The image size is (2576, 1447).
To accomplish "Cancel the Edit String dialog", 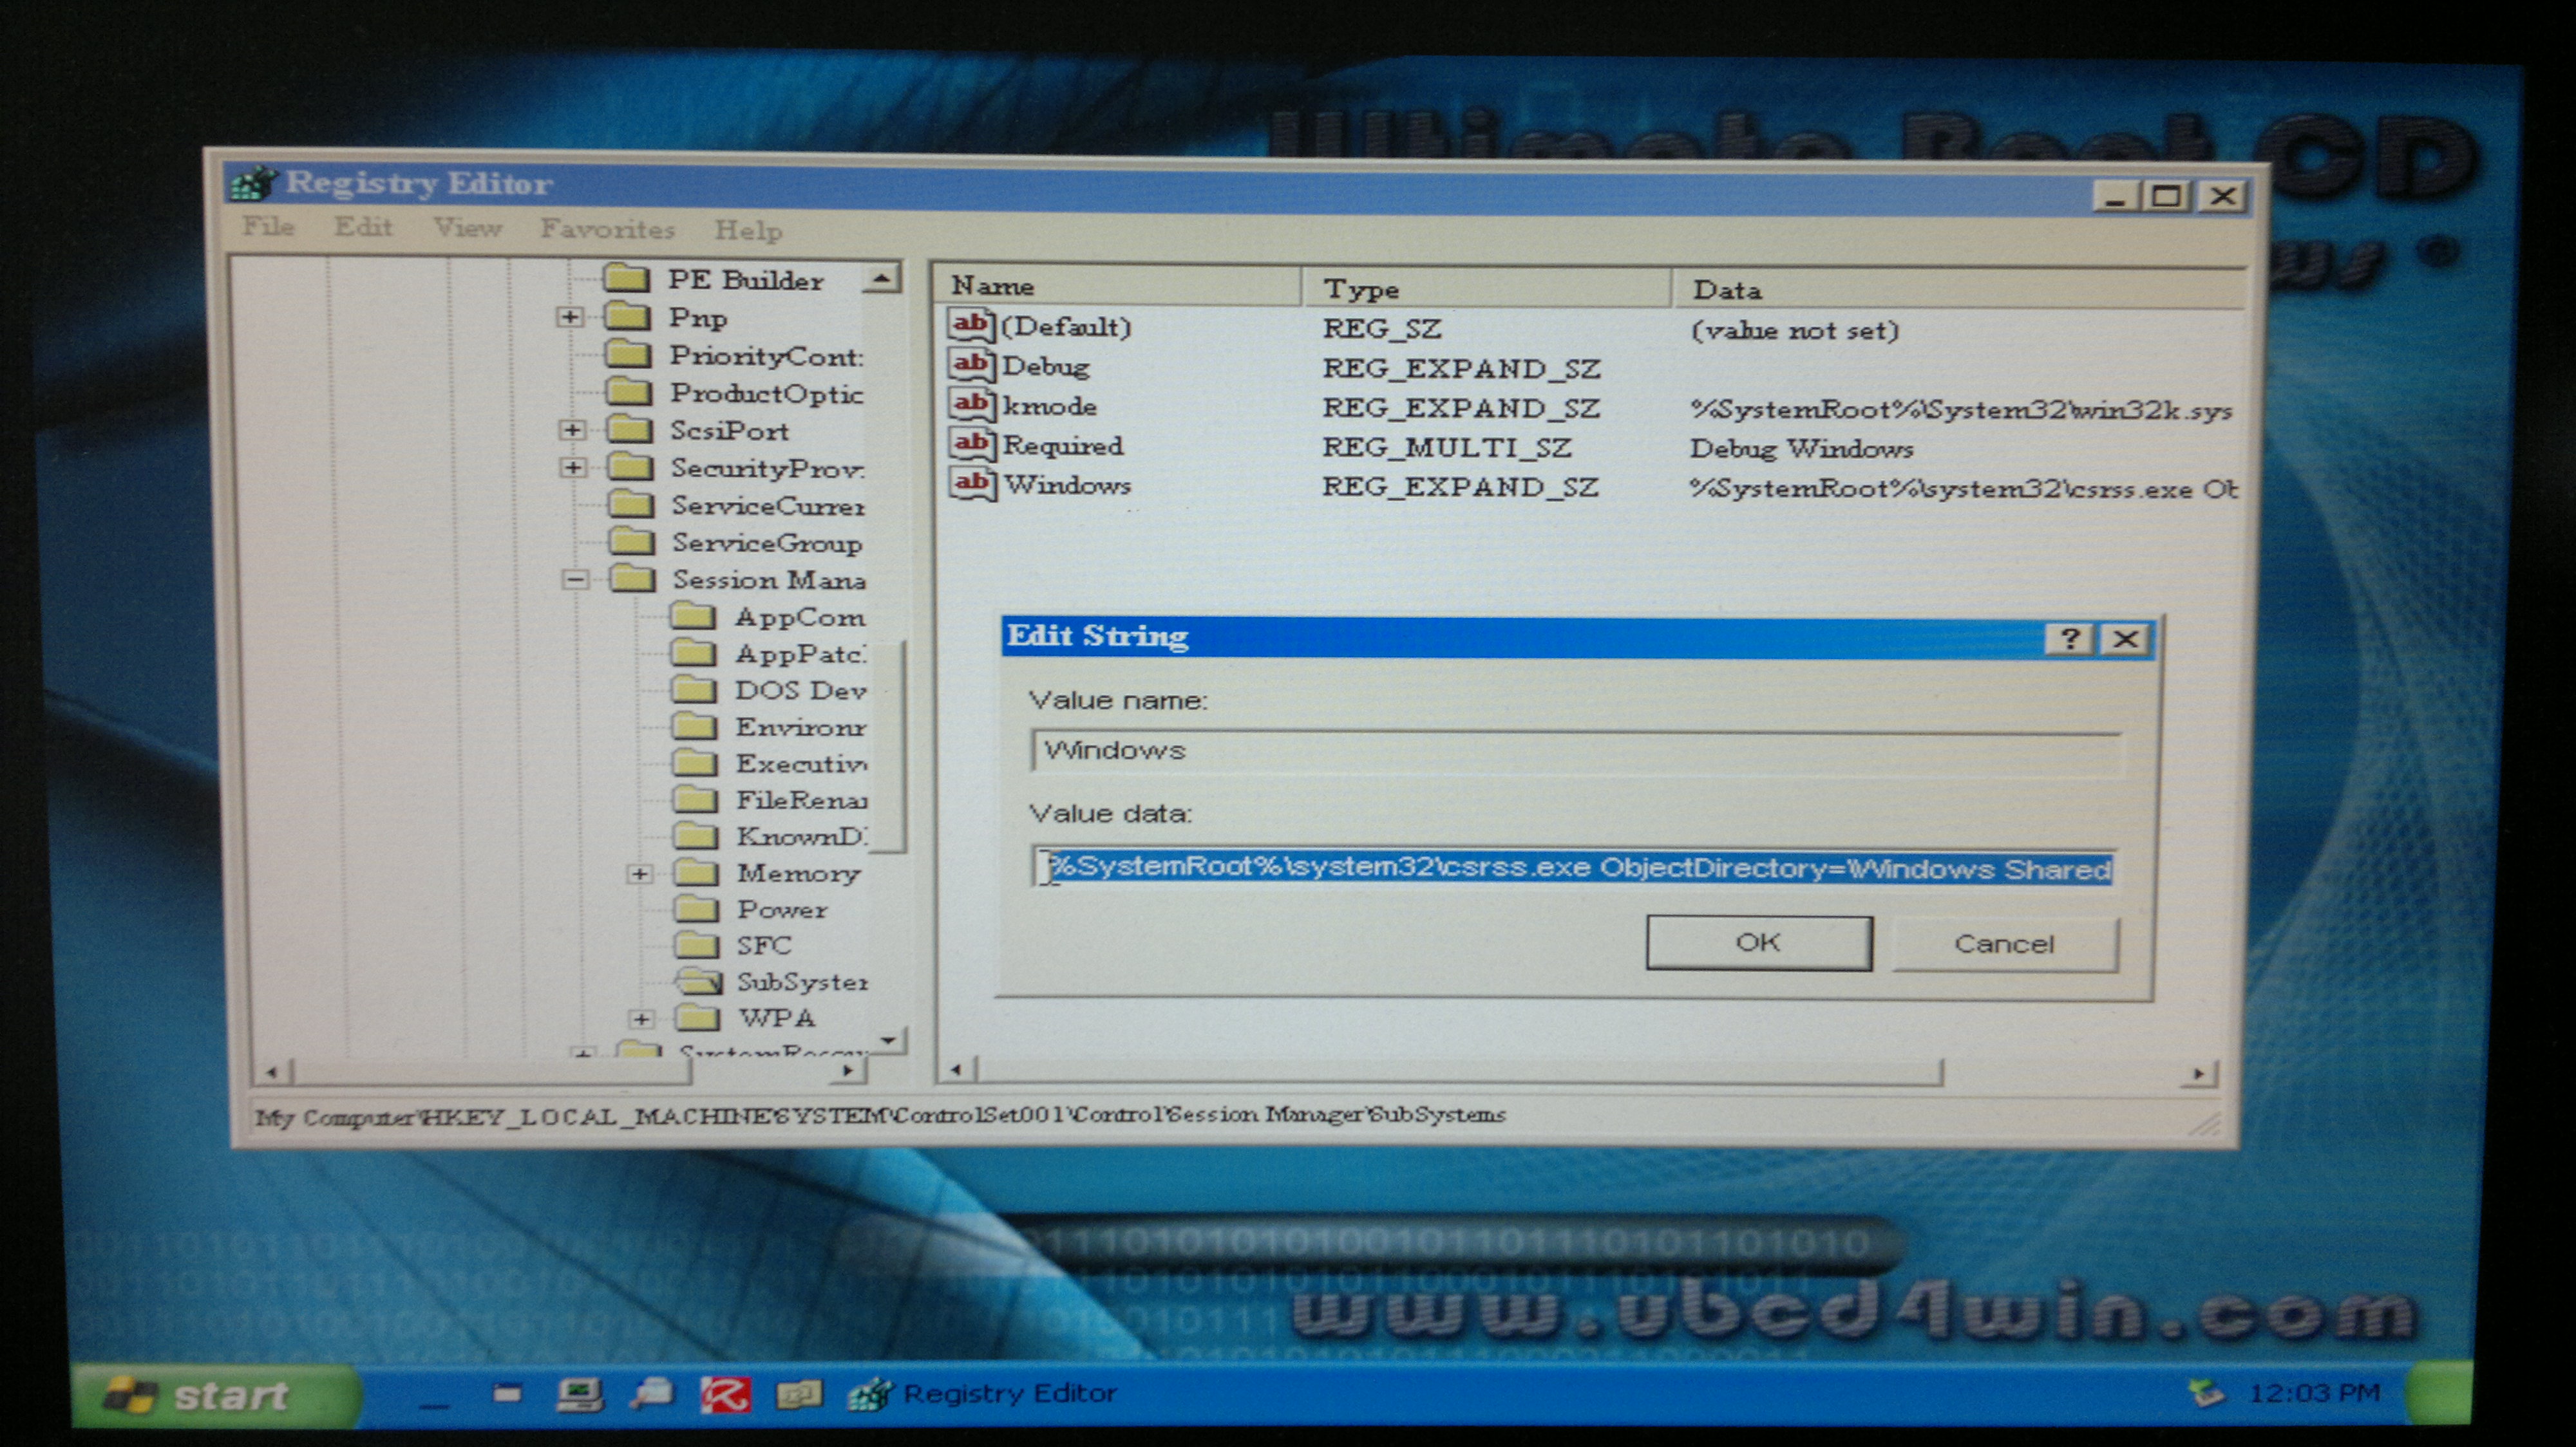I will pos(2005,944).
